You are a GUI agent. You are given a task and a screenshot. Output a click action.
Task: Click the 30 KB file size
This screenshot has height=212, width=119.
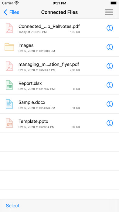click(x=76, y=127)
